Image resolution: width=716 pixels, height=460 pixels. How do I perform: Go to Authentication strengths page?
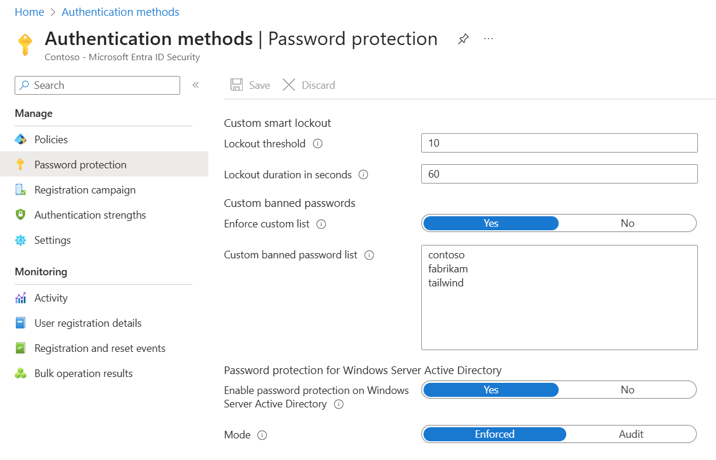90,215
